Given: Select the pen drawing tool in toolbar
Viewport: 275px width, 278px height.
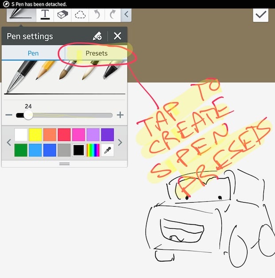Looking at the screenshot, I should (x=21, y=14).
